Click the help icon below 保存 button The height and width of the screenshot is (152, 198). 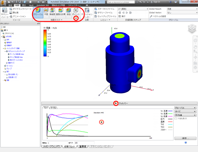pos(186,143)
